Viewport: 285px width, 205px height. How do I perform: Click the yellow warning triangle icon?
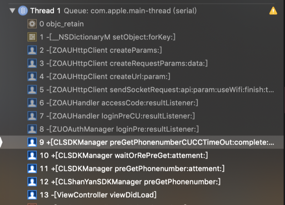[273, 11]
